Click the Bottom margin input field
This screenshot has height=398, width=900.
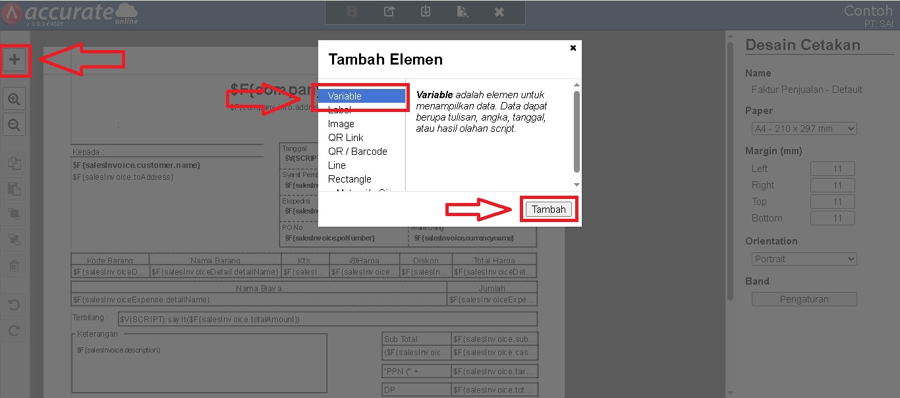832,218
